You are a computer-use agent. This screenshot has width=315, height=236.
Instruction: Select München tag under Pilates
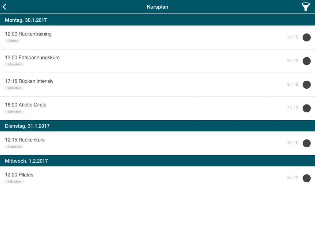click(x=14, y=182)
